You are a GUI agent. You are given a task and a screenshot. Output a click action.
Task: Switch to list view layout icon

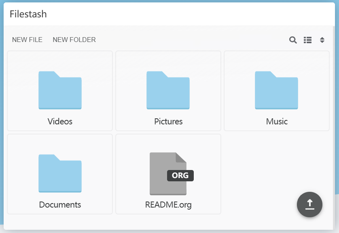(308, 40)
